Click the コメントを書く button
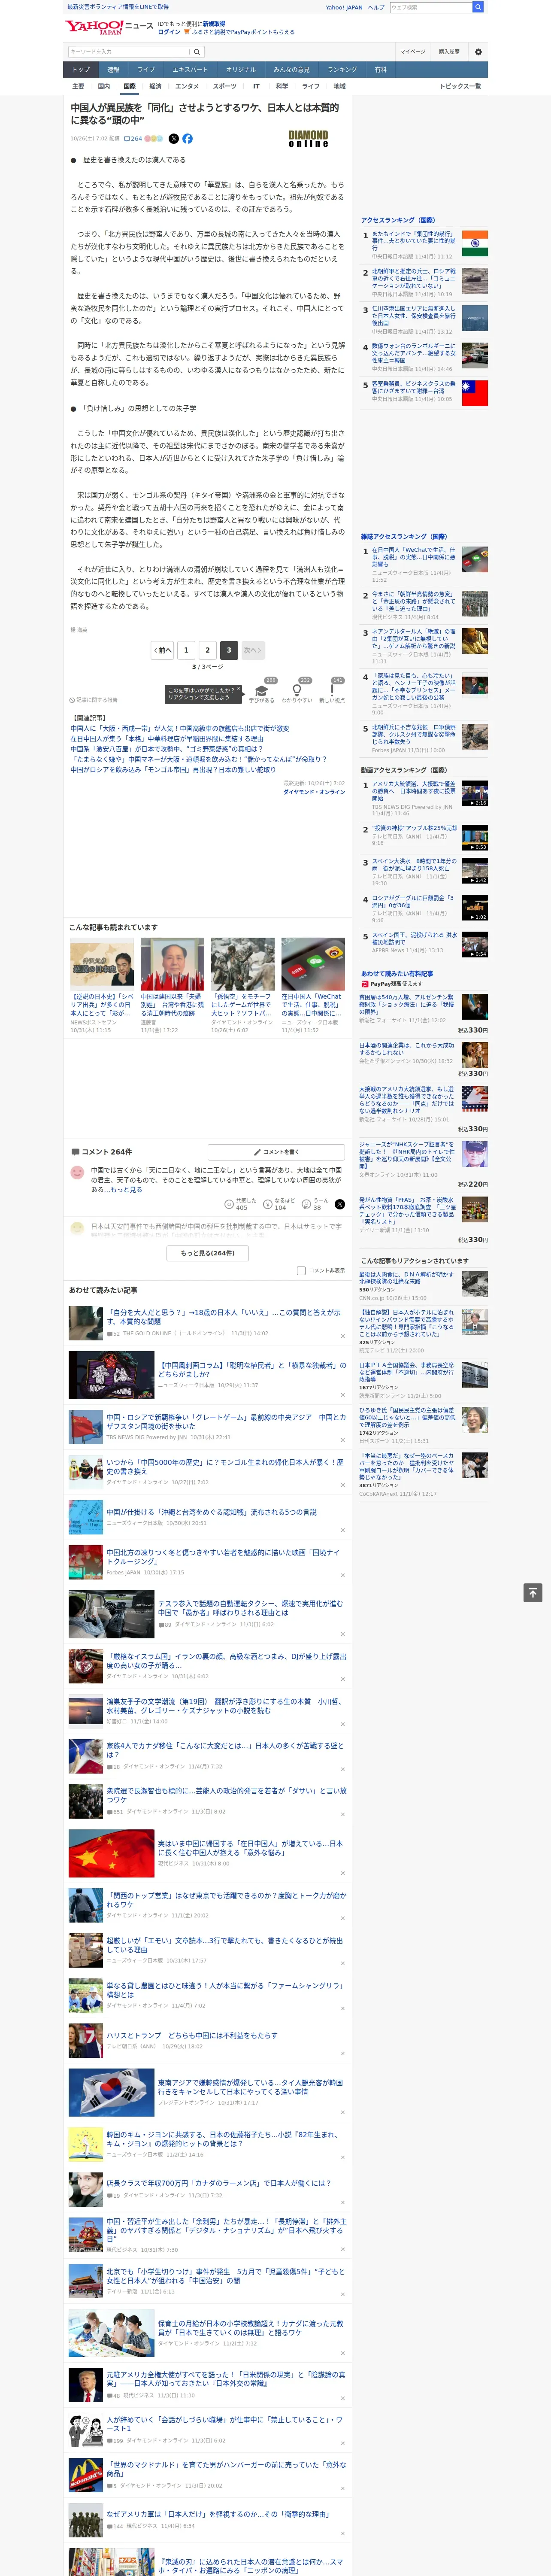 [x=276, y=1152]
